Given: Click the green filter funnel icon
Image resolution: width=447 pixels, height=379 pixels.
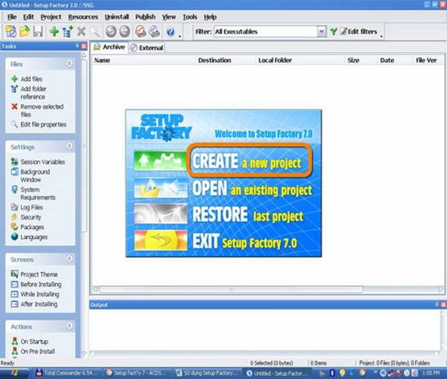Looking at the screenshot, I should coord(333,31).
